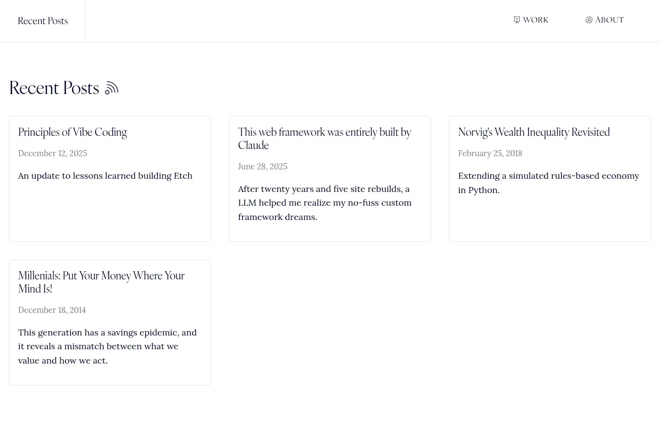Open the web framework built by Claude post

[x=324, y=139]
